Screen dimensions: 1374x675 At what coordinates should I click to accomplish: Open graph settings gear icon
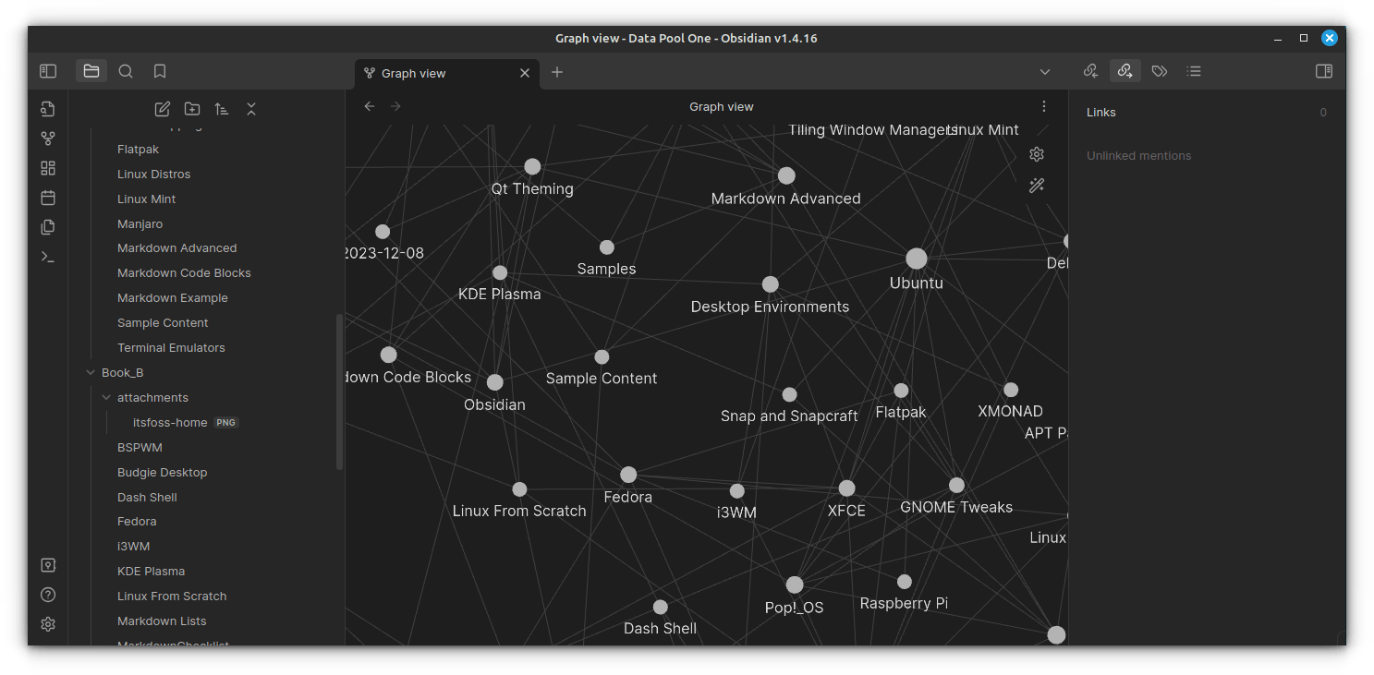coord(1037,154)
